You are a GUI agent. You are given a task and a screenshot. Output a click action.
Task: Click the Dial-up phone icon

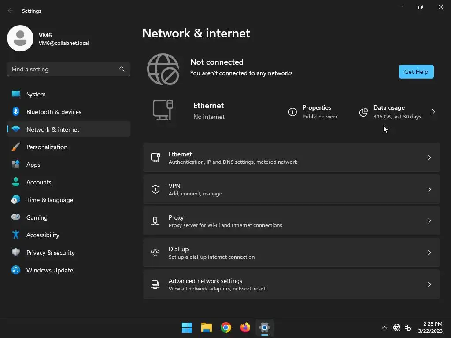click(155, 253)
